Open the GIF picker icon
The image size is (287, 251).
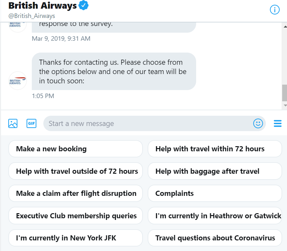[31, 123]
